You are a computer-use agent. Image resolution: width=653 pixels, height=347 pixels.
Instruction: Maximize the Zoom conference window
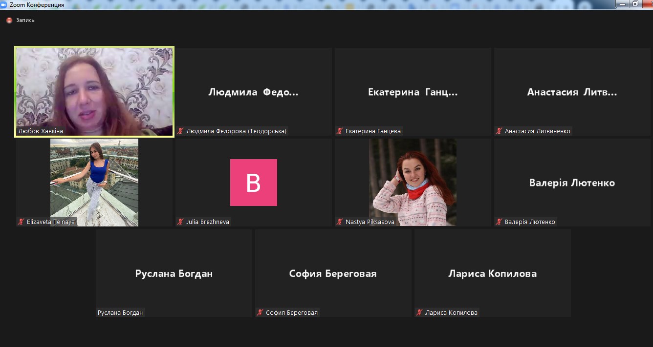[x=635, y=4]
